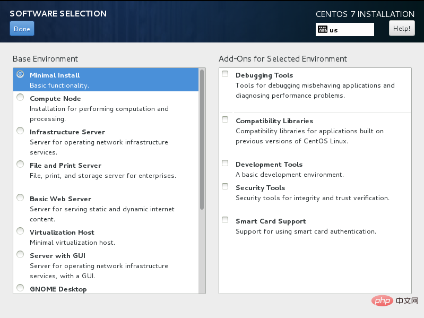The height and width of the screenshot is (318, 424).
Task: Click 'Support for using smart card authentication.' text
Action: pos(306,231)
